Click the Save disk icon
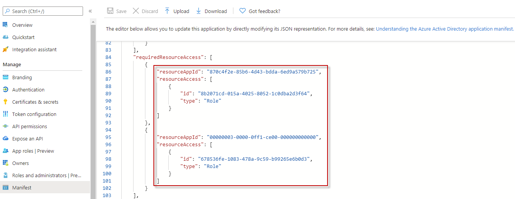The height and width of the screenshot is (199, 515). [x=110, y=11]
